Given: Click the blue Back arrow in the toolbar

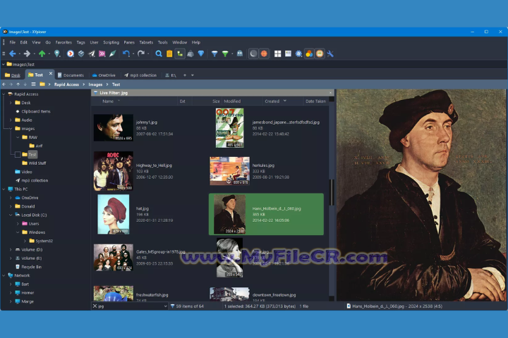Looking at the screenshot, I should pos(13,54).
